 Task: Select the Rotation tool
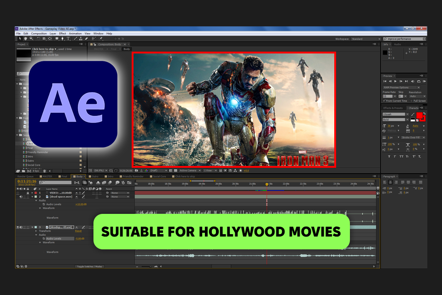[x=39, y=39]
